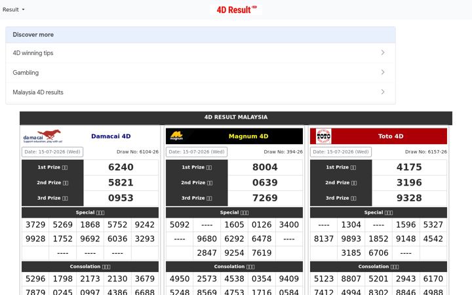Open the Gambling link
This screenshot has width=472, height=295.
pyautogui.click(x=26, y=73)
